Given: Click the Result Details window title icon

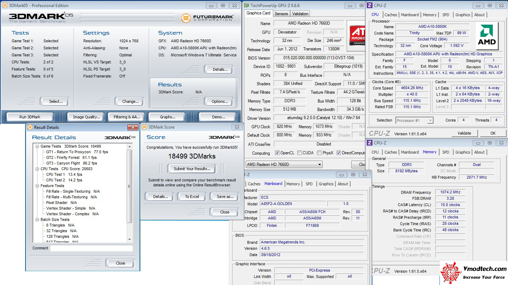Looking at the screenshot, I should [x=30, y=127].
